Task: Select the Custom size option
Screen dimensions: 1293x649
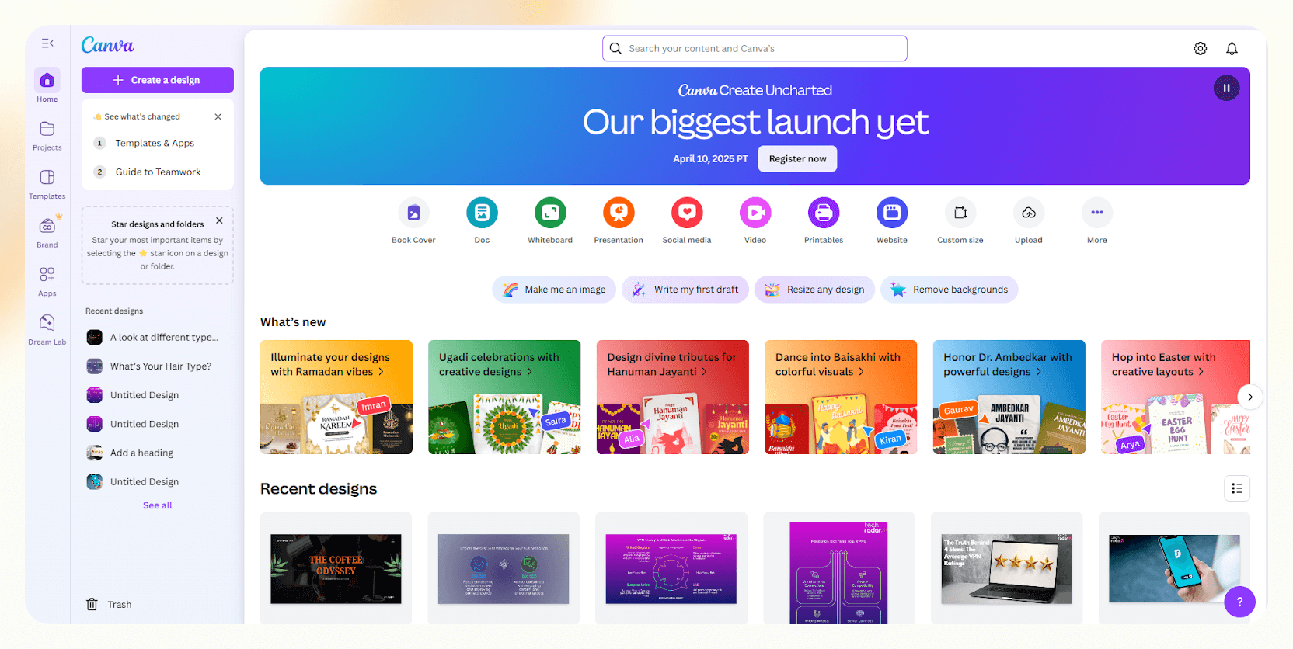Action: [x=960, y=221]
